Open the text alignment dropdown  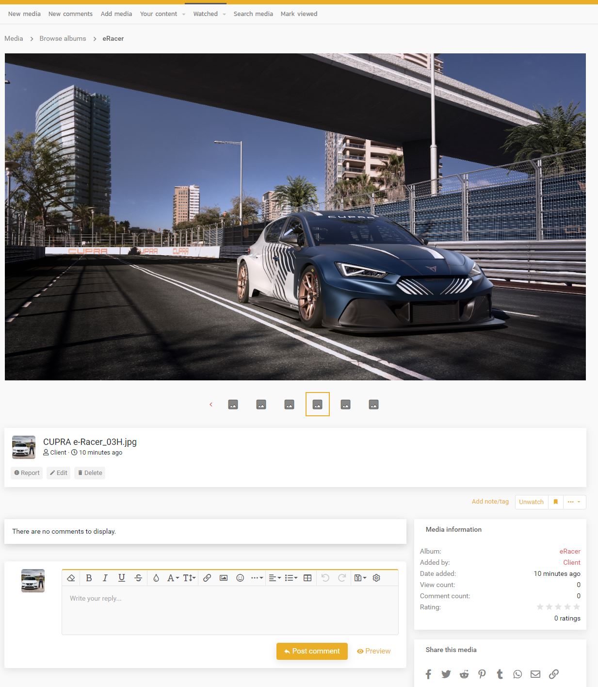275,578
